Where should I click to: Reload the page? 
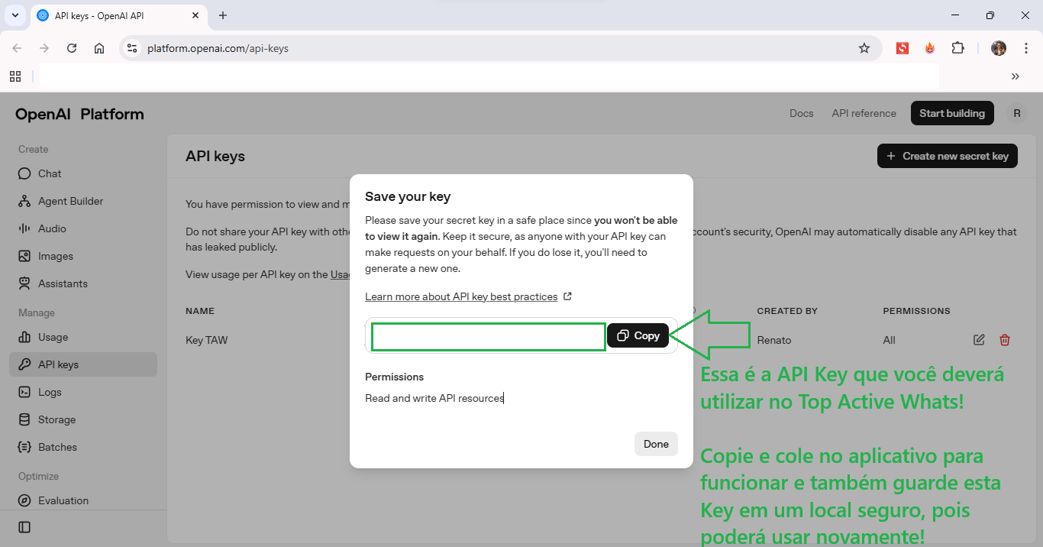72,48
